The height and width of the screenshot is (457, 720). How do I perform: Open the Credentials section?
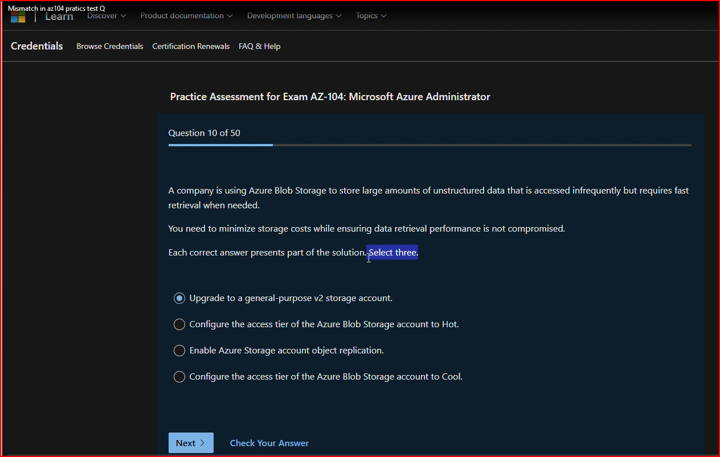click(x=36, y=46)
